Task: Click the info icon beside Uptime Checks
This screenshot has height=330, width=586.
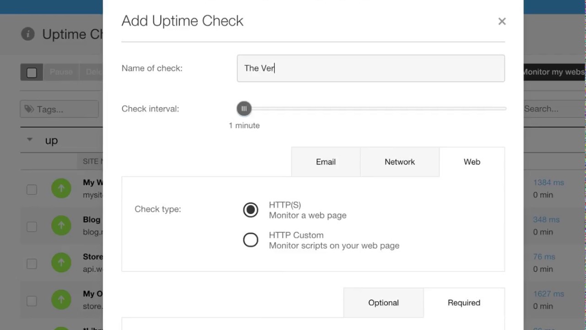Action: (x=28, y=34)
